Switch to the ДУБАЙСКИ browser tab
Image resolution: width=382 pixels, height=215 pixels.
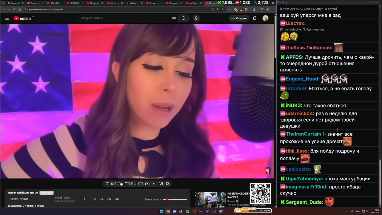point(75,3)
